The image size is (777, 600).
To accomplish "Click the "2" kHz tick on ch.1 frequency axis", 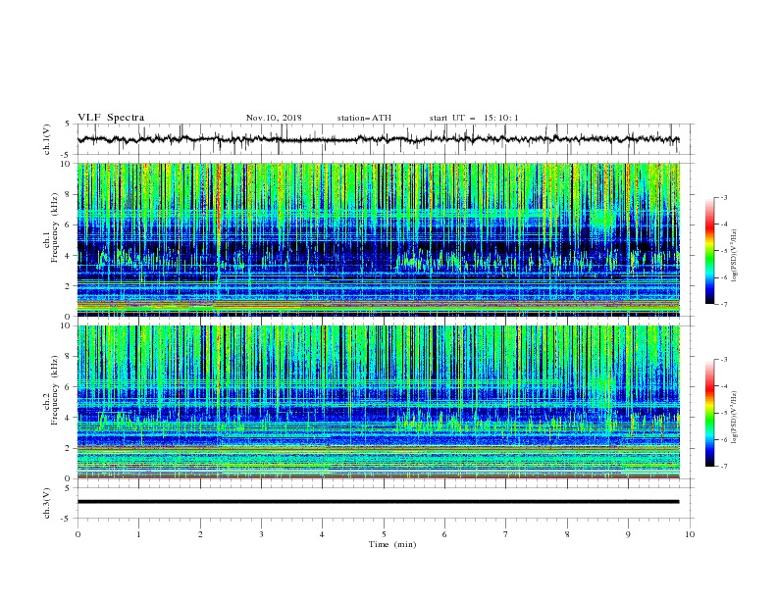I will tap(69, 285).
